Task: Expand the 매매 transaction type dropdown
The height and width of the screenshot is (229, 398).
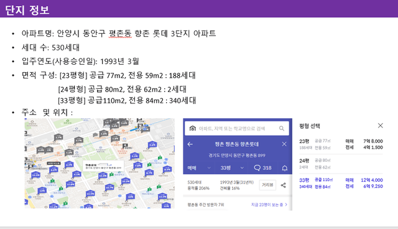Action: (199, 168)
